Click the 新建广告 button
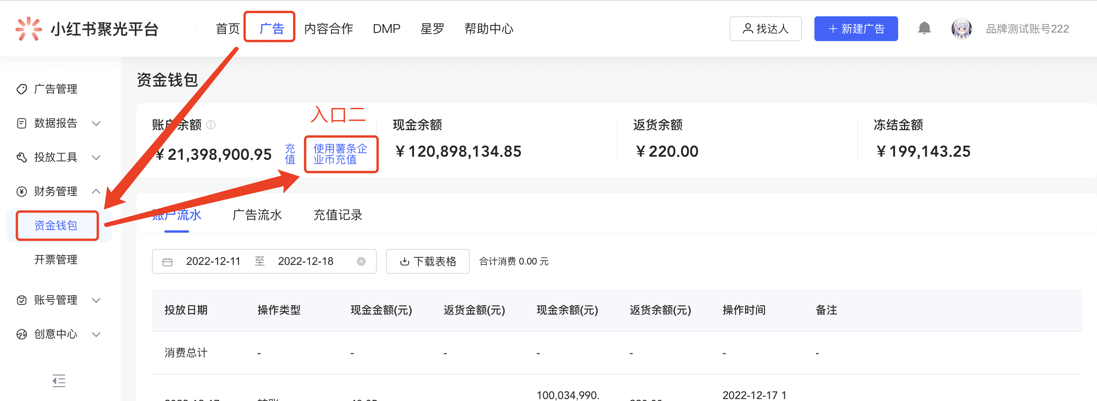The width and height of the screenshot is (1097, 401). pyautogui.click(x=856, y=29)
